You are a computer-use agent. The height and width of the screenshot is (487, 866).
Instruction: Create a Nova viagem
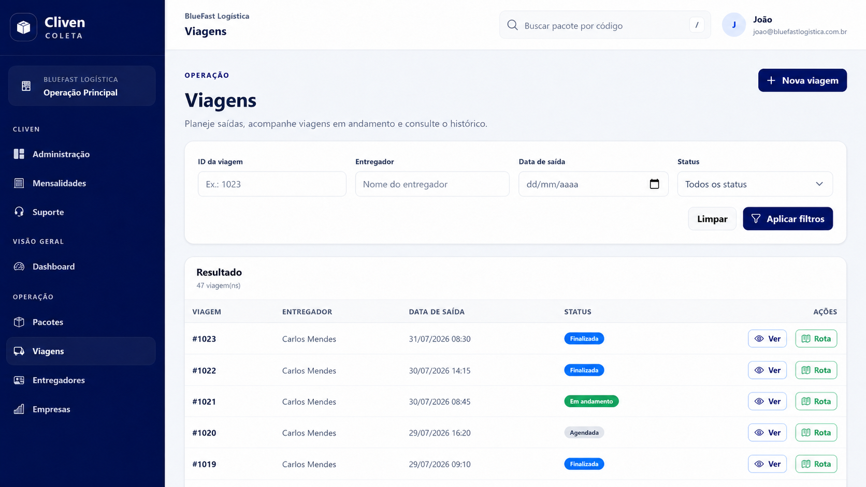[802, 80]
